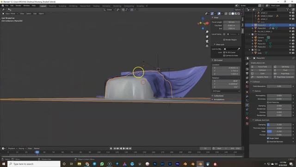Open the XYZ Euler rotation mode dropdown
This screenshot has height=167, width=296.
click(226, 91)
